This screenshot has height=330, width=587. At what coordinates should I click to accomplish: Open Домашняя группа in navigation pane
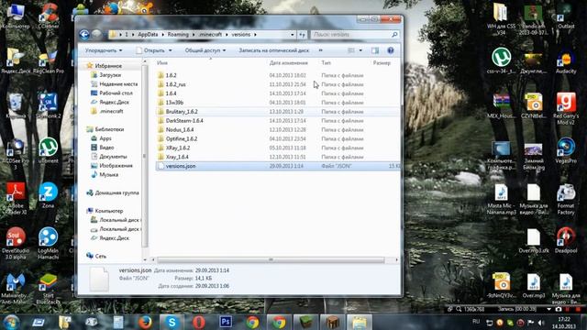click(x=116, y=193)
